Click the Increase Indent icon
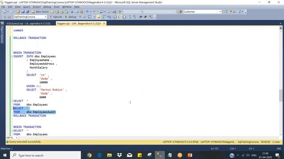 tap(145, 17)
